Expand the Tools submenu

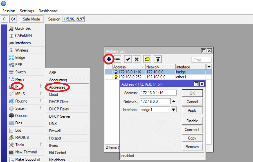point(26,145)
